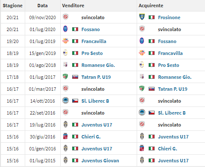Click Romanese Gio. crest in the Acquirente column
The height and width of the screenshot is (167, 205).
tap(142, 77)
